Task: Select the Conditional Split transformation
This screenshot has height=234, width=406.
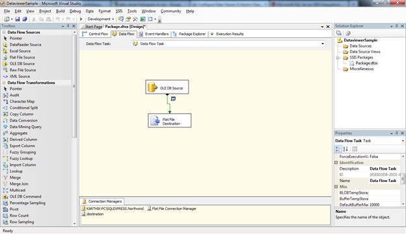Action: [23, 107]
